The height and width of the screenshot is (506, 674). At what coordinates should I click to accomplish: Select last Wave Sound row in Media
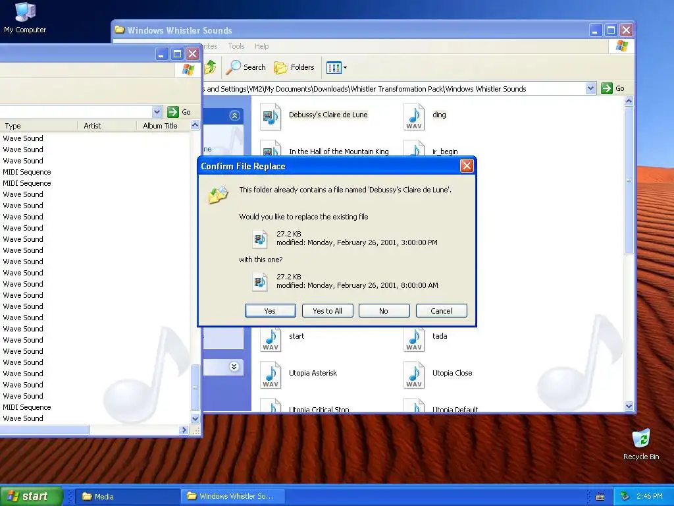click(x=23, y=418)
